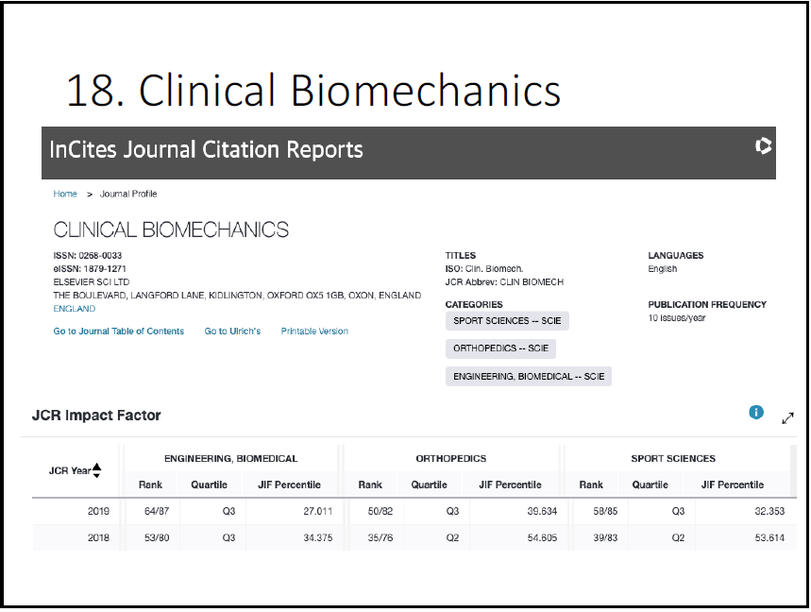Screen dimensions: 811x612
Task: Click the InCites Journal Citation Reports title
Action: [x=206, y=149]
